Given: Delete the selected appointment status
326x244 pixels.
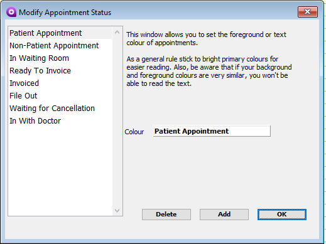Looking at the screenshot, I should coord(166,215).
